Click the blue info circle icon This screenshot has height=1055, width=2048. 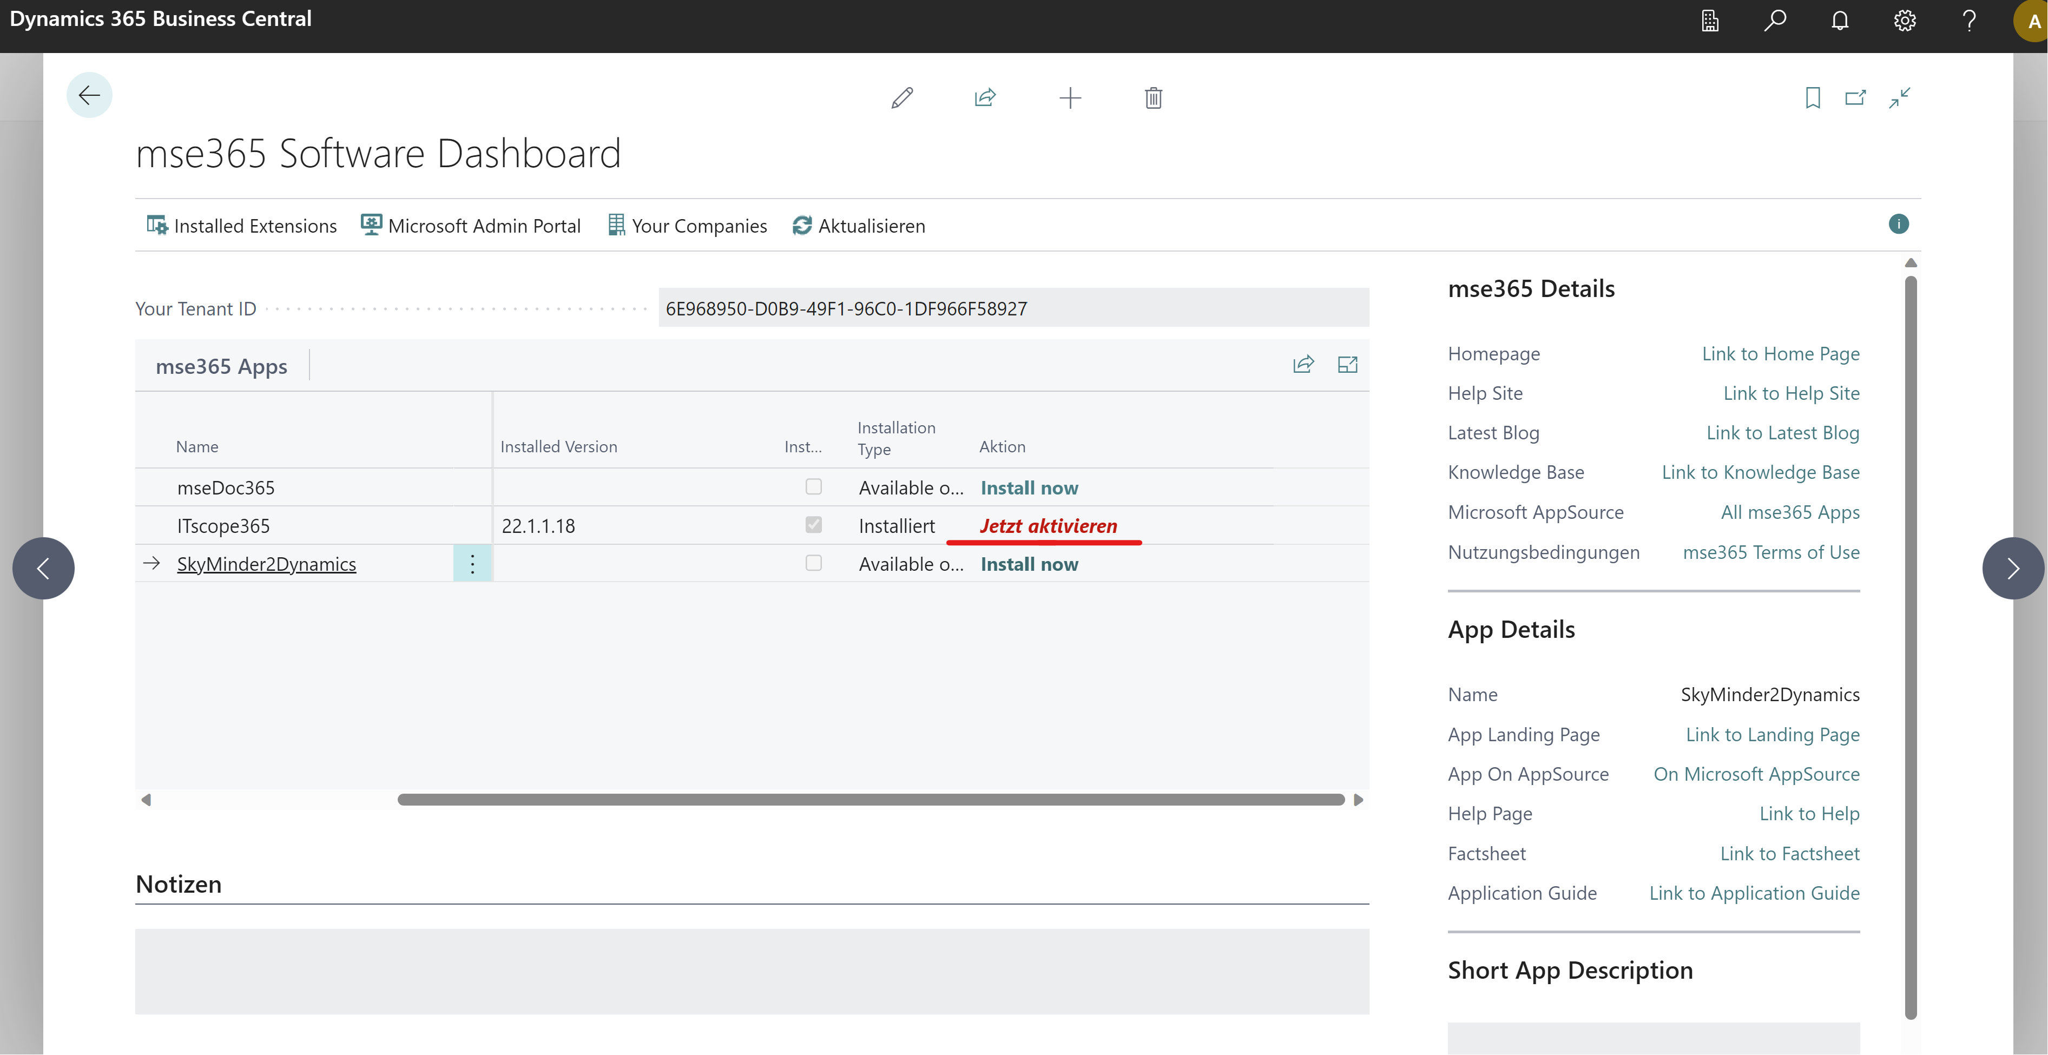[1898, 224]
